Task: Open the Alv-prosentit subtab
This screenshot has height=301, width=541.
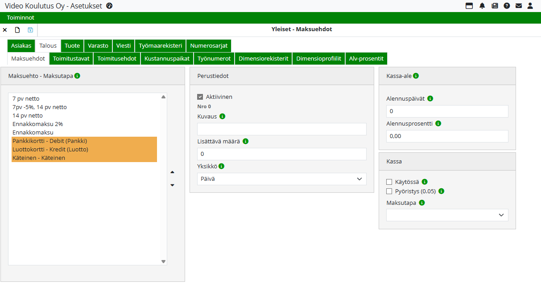Action: [366, 58]
